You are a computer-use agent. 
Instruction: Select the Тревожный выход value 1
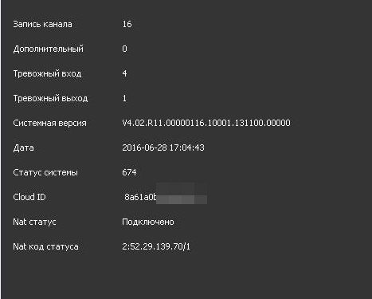click(124, 98)
